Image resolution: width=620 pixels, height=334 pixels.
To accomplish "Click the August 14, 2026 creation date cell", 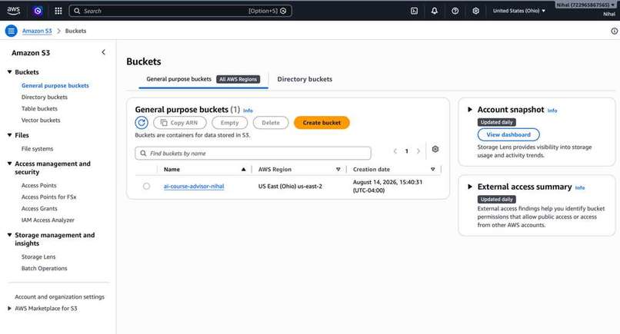I will coord(388,186).
